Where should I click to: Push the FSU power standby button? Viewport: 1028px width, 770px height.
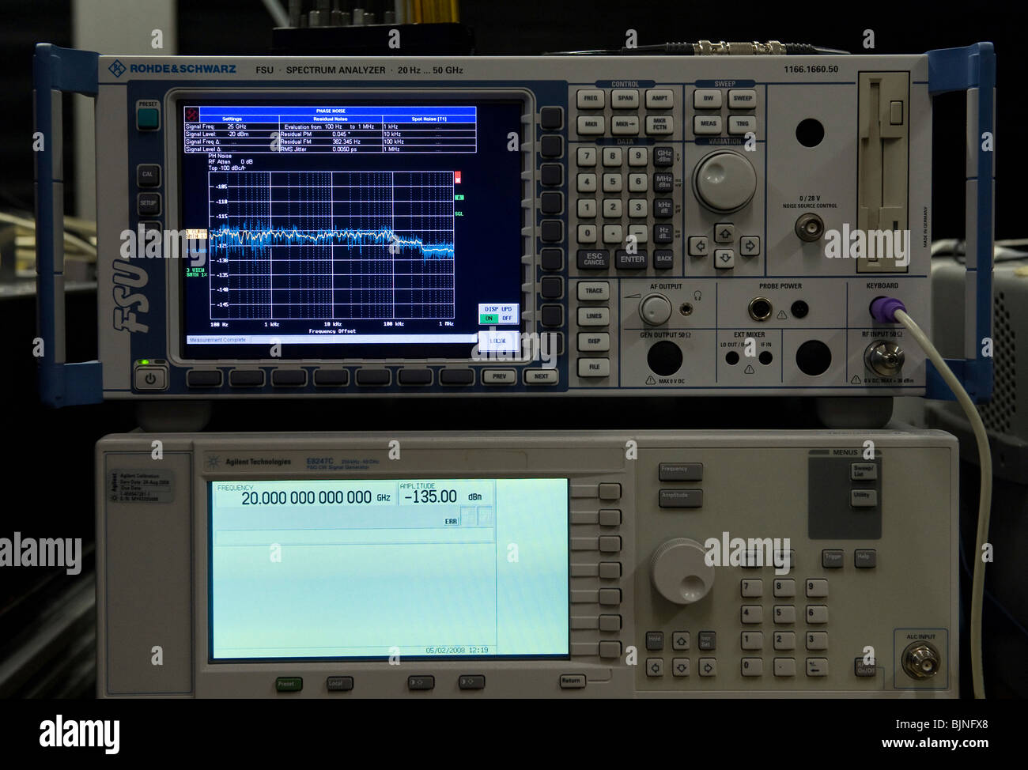click(x=149, y=379)
